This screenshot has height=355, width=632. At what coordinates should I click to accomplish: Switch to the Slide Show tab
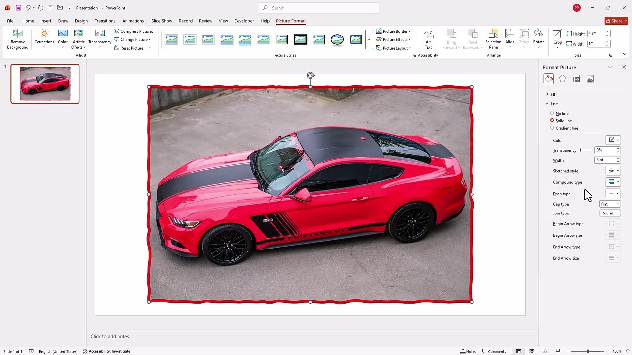tap(161, 21)
